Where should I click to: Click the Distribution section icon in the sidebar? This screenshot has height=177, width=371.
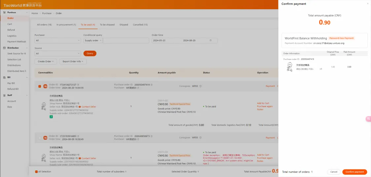[x=5, y=48]
